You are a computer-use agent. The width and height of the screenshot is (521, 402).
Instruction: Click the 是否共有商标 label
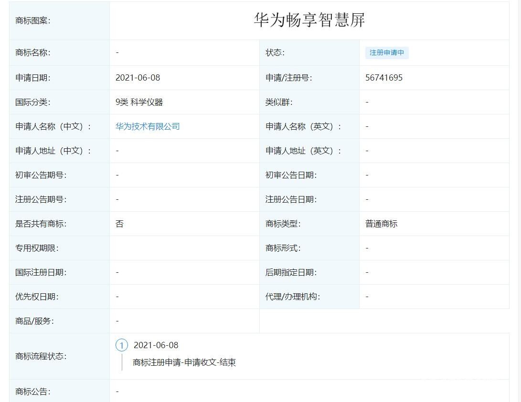tap(41, 224)
